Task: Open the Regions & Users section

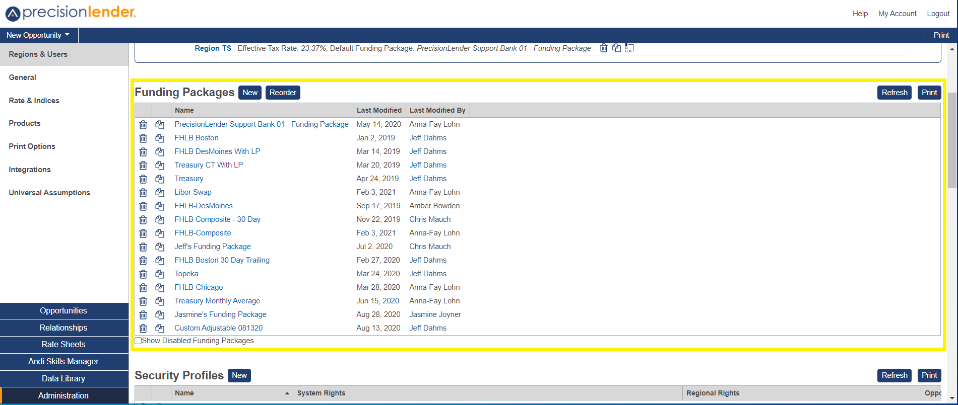Action: click(x=64, y=54)
